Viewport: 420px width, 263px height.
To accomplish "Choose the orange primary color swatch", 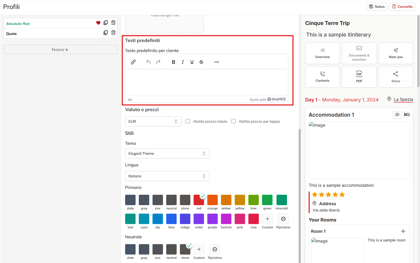I will 212,200.
